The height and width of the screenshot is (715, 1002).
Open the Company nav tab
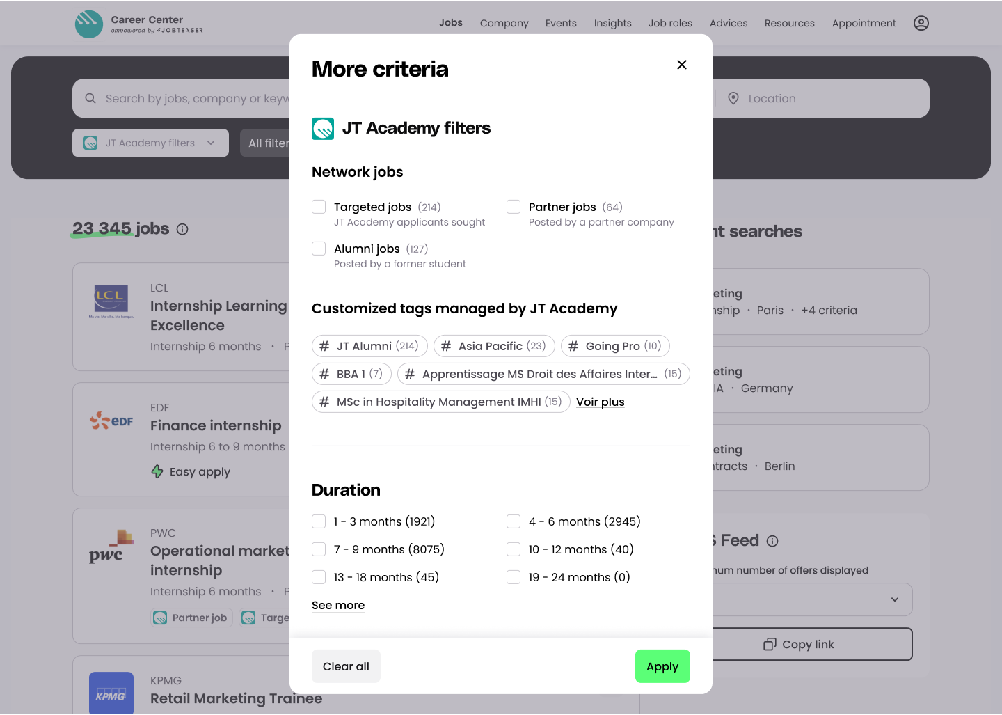504,23
